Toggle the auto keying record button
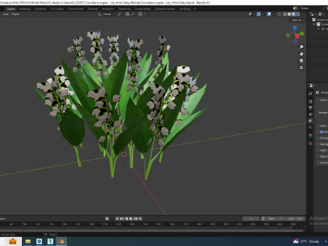Viewport: 328px width, 246px height. pyautogui.click(x=107, y=219)
